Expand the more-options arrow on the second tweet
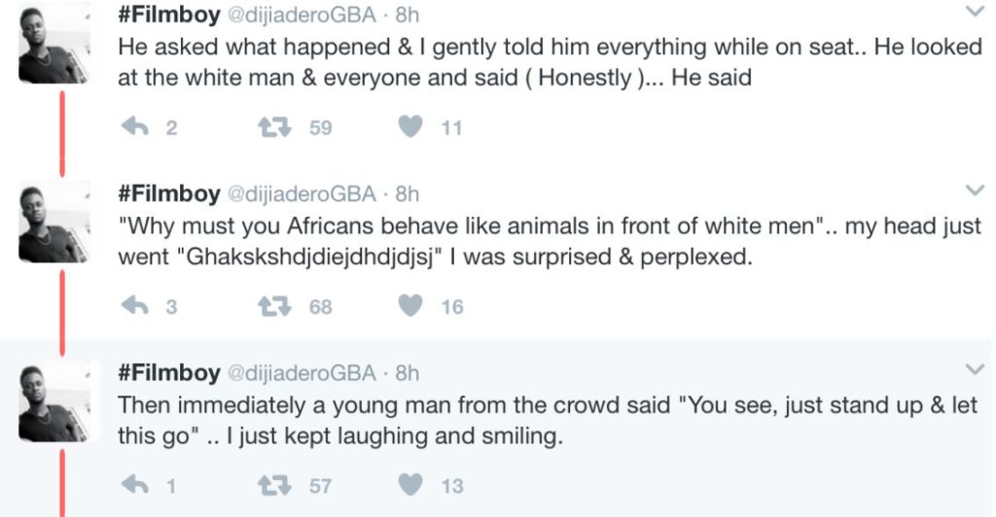The image size is (996, 517). (973, 190)
